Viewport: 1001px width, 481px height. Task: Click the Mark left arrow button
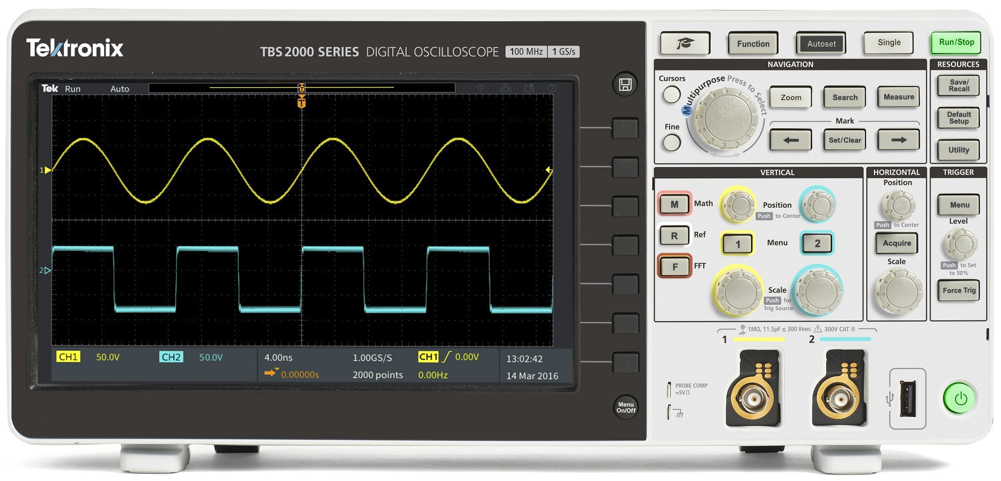tap(791, 140)
